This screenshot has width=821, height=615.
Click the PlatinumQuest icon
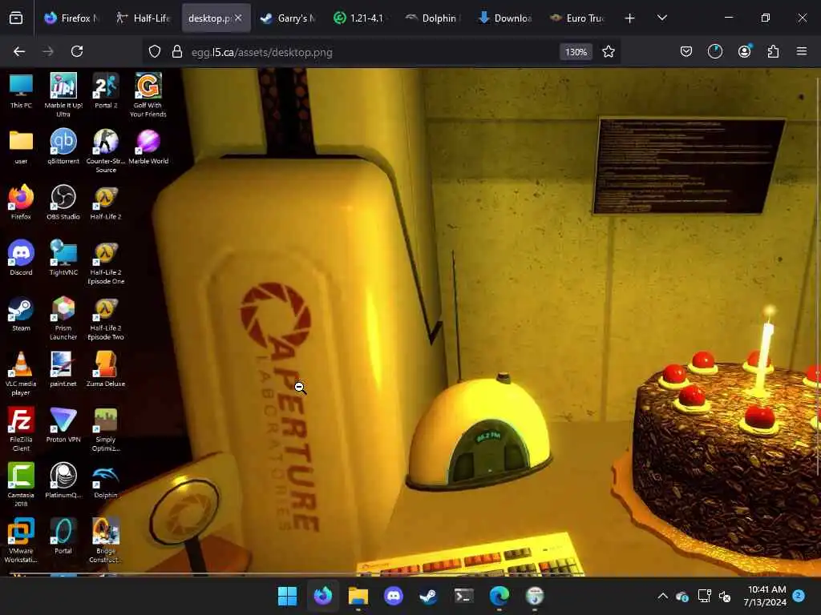click(x=63, y=481)
